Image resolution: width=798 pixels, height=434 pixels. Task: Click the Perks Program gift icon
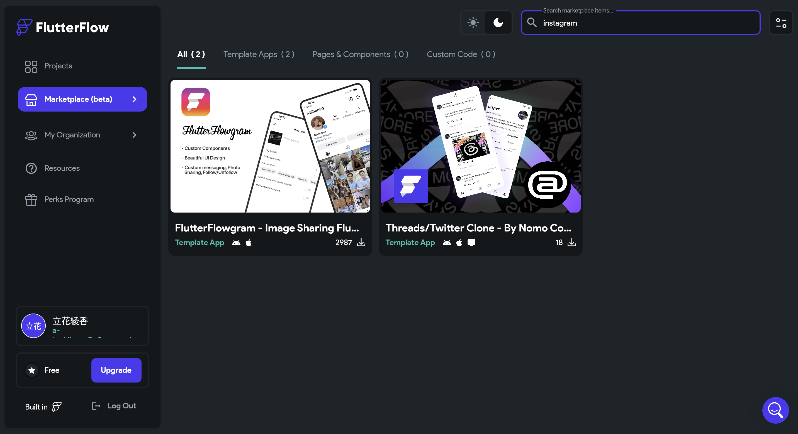pos(31,200)
